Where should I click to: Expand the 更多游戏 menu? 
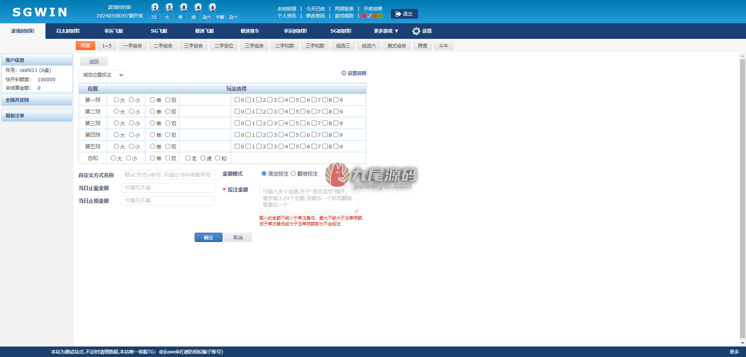(386, 31)
